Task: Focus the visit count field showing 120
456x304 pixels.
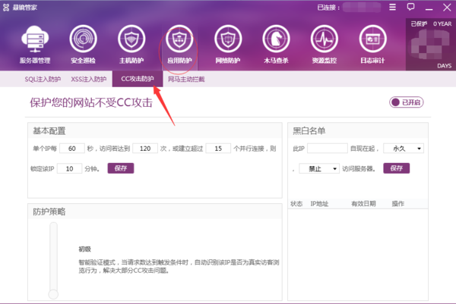Action: tap(145, 149)
